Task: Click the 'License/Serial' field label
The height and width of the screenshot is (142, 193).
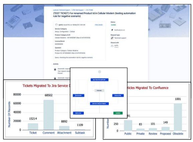Action: 60,41
